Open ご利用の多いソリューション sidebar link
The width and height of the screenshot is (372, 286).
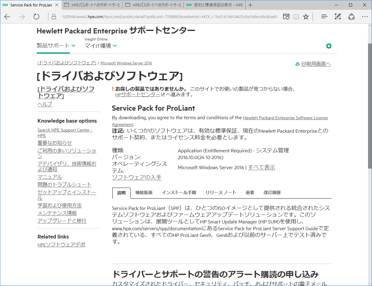(x=67, y=153)
